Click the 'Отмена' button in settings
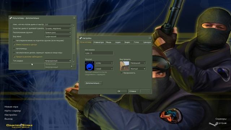The width and height of the screenshot is (231, 130). click(133, 91)
